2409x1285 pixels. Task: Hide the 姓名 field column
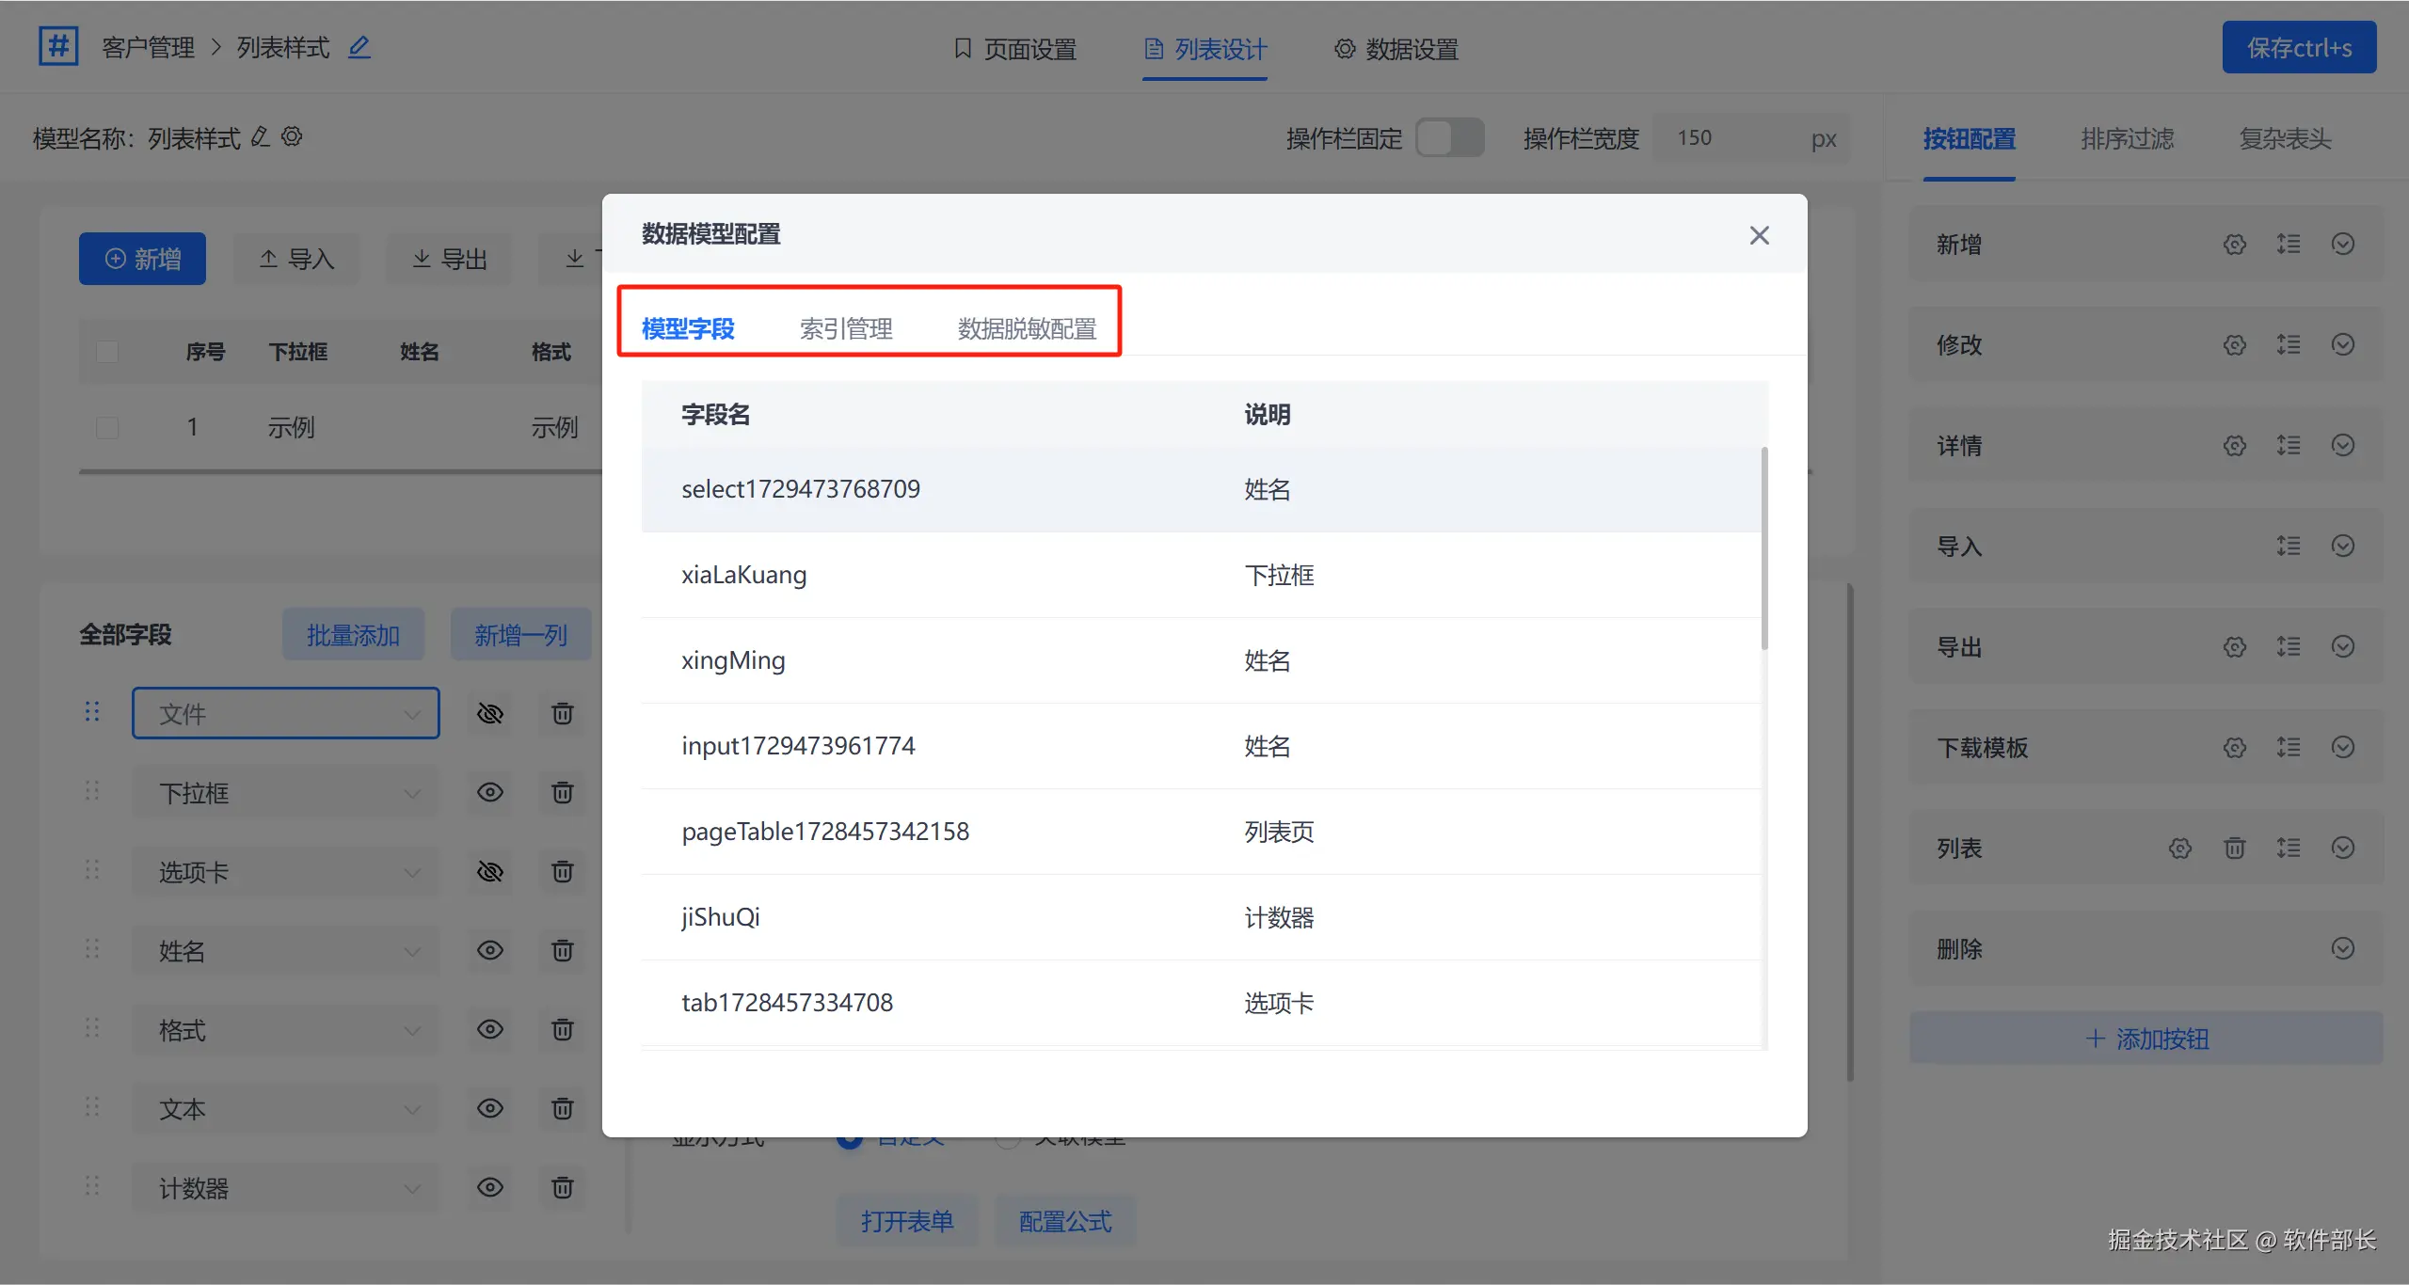(489, 951)
